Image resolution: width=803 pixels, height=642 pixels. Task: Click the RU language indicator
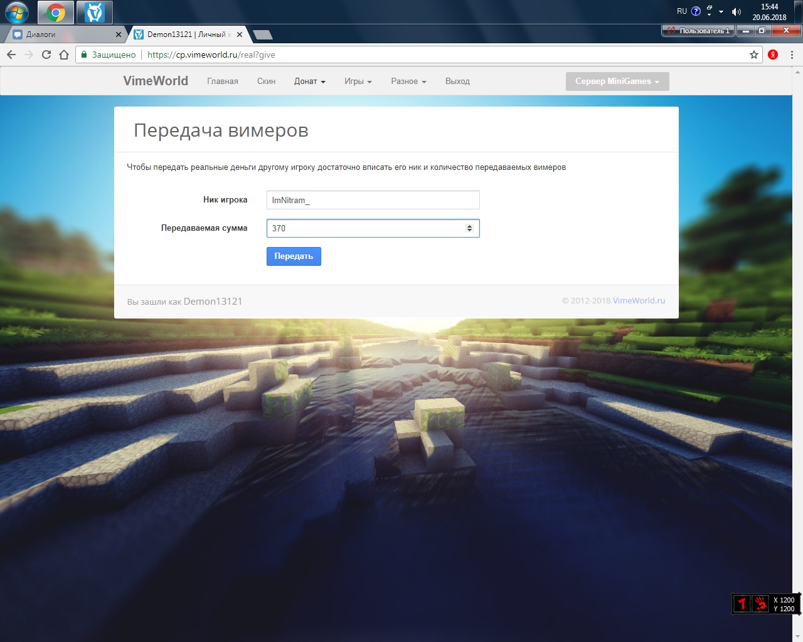tap(682, 11)
